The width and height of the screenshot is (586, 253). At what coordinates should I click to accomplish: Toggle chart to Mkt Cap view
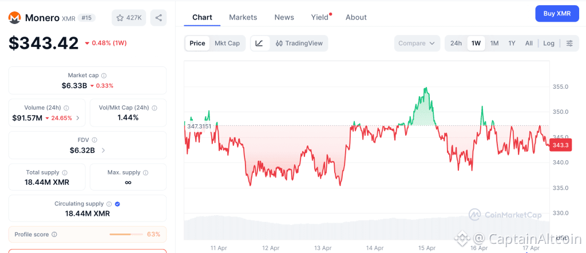[227, 44]
